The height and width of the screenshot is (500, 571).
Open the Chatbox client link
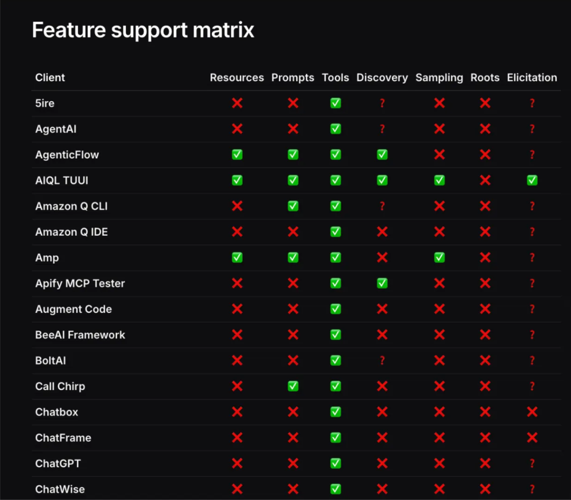click(x=57, y=412)
